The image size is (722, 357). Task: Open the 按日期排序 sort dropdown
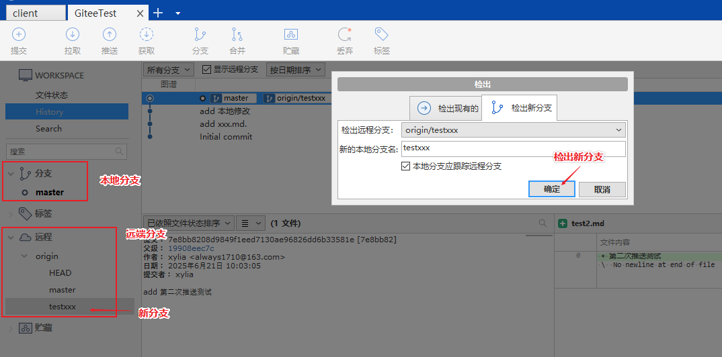click(x=295, y=70)
